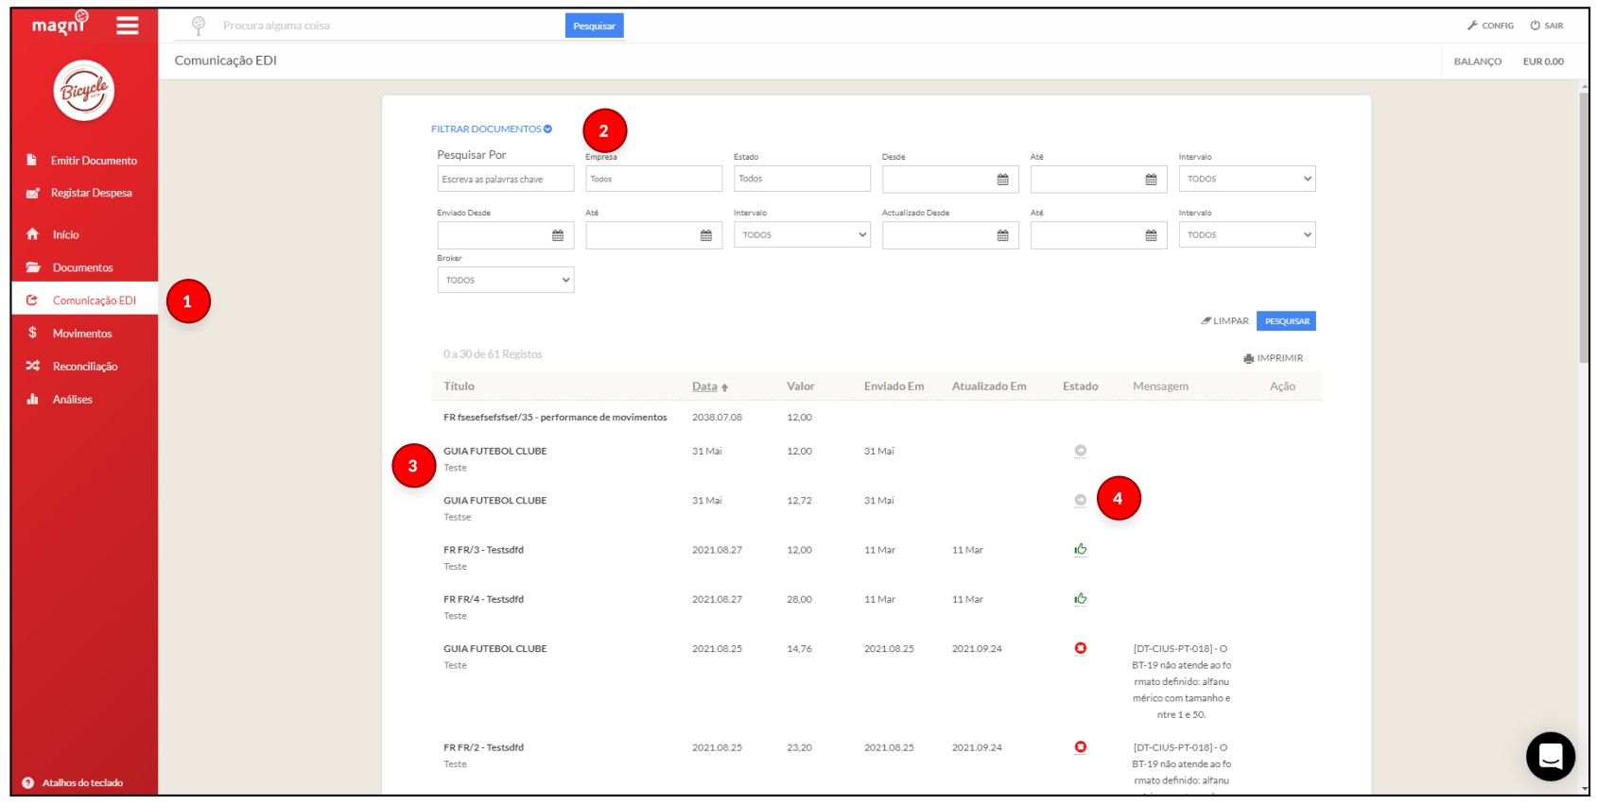Open the calendar picker in the Desde field
Viewport: 1597px width, 805px height.
(1002, 180)
